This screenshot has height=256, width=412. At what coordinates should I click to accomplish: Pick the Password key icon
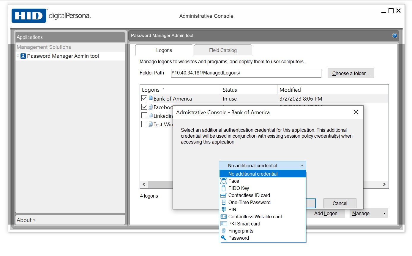tap(224, 238)
